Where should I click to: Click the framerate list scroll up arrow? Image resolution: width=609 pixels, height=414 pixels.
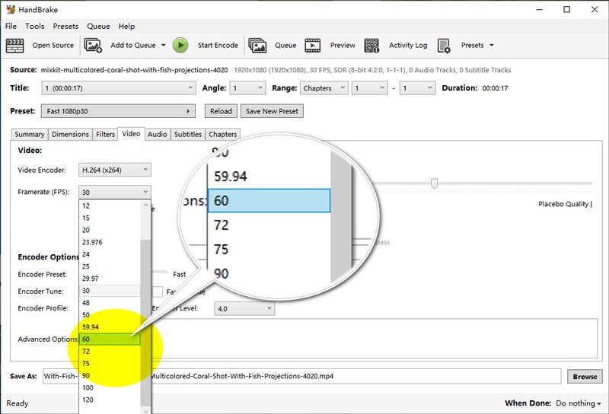145,205
